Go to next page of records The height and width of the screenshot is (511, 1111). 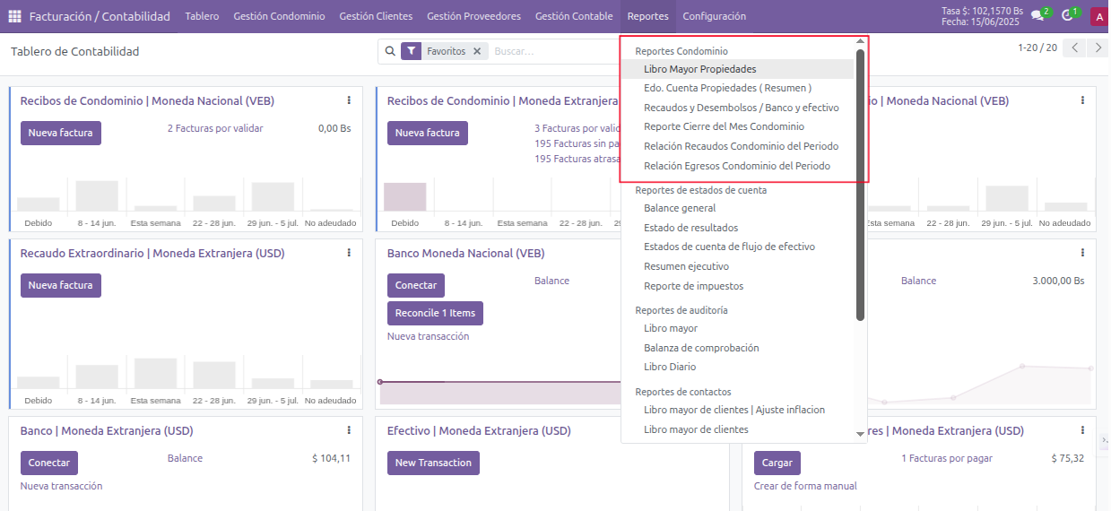1098,48
